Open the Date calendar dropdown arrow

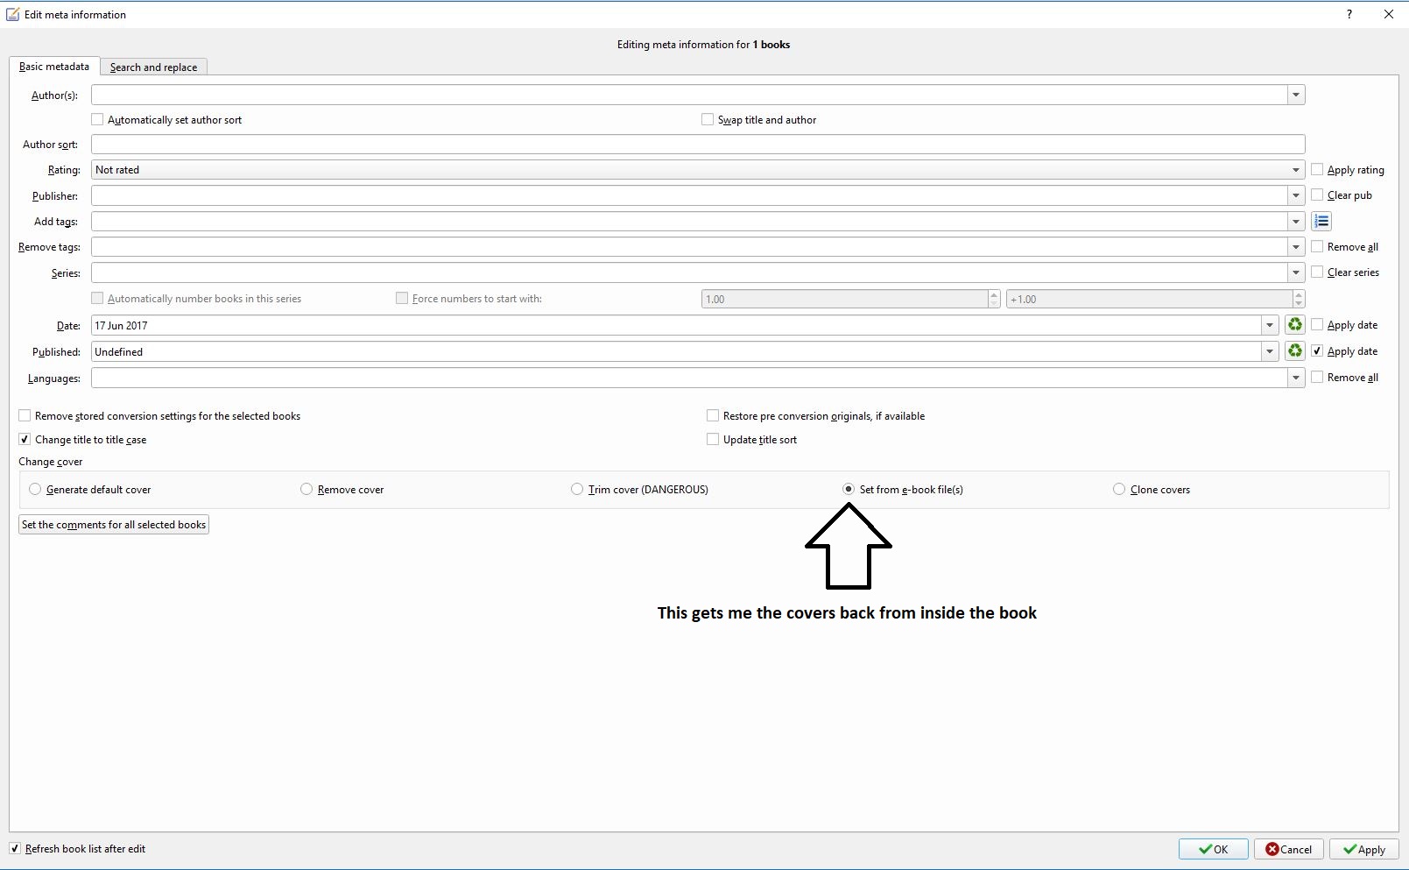tap(1270, 325)
